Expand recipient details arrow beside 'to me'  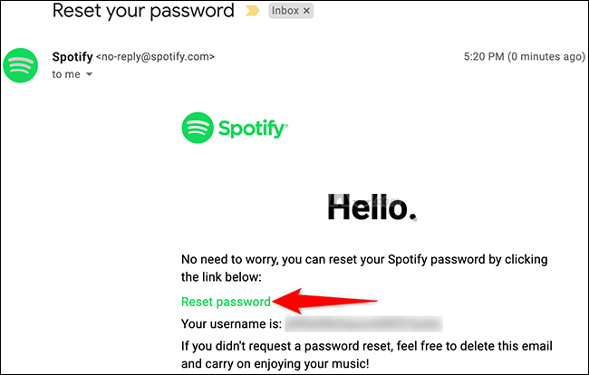pyautogui.click(x=89, y=74)
